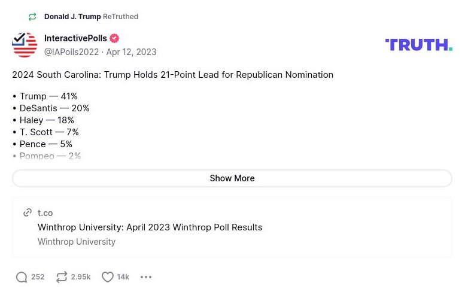Open the InteractivePolls profile avatar

point(25,45)
